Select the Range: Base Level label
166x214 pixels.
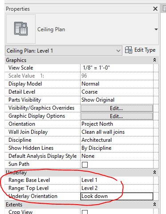pos(29,180)
